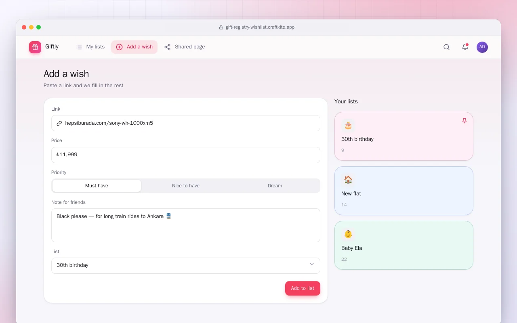Click the Price field showing ₺11,999
Viewport: 517px width, 323px height.
click(186, 155)
